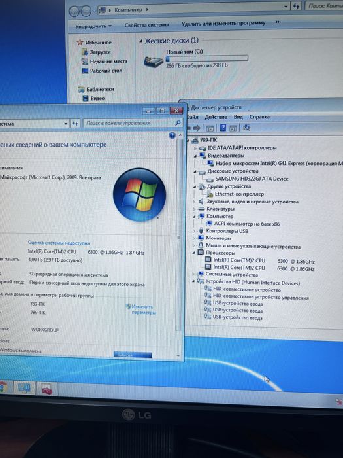Screen dimensions: 343x458
Task: Click the forward arrow in Device Manager toolbar
Action: 197,128
